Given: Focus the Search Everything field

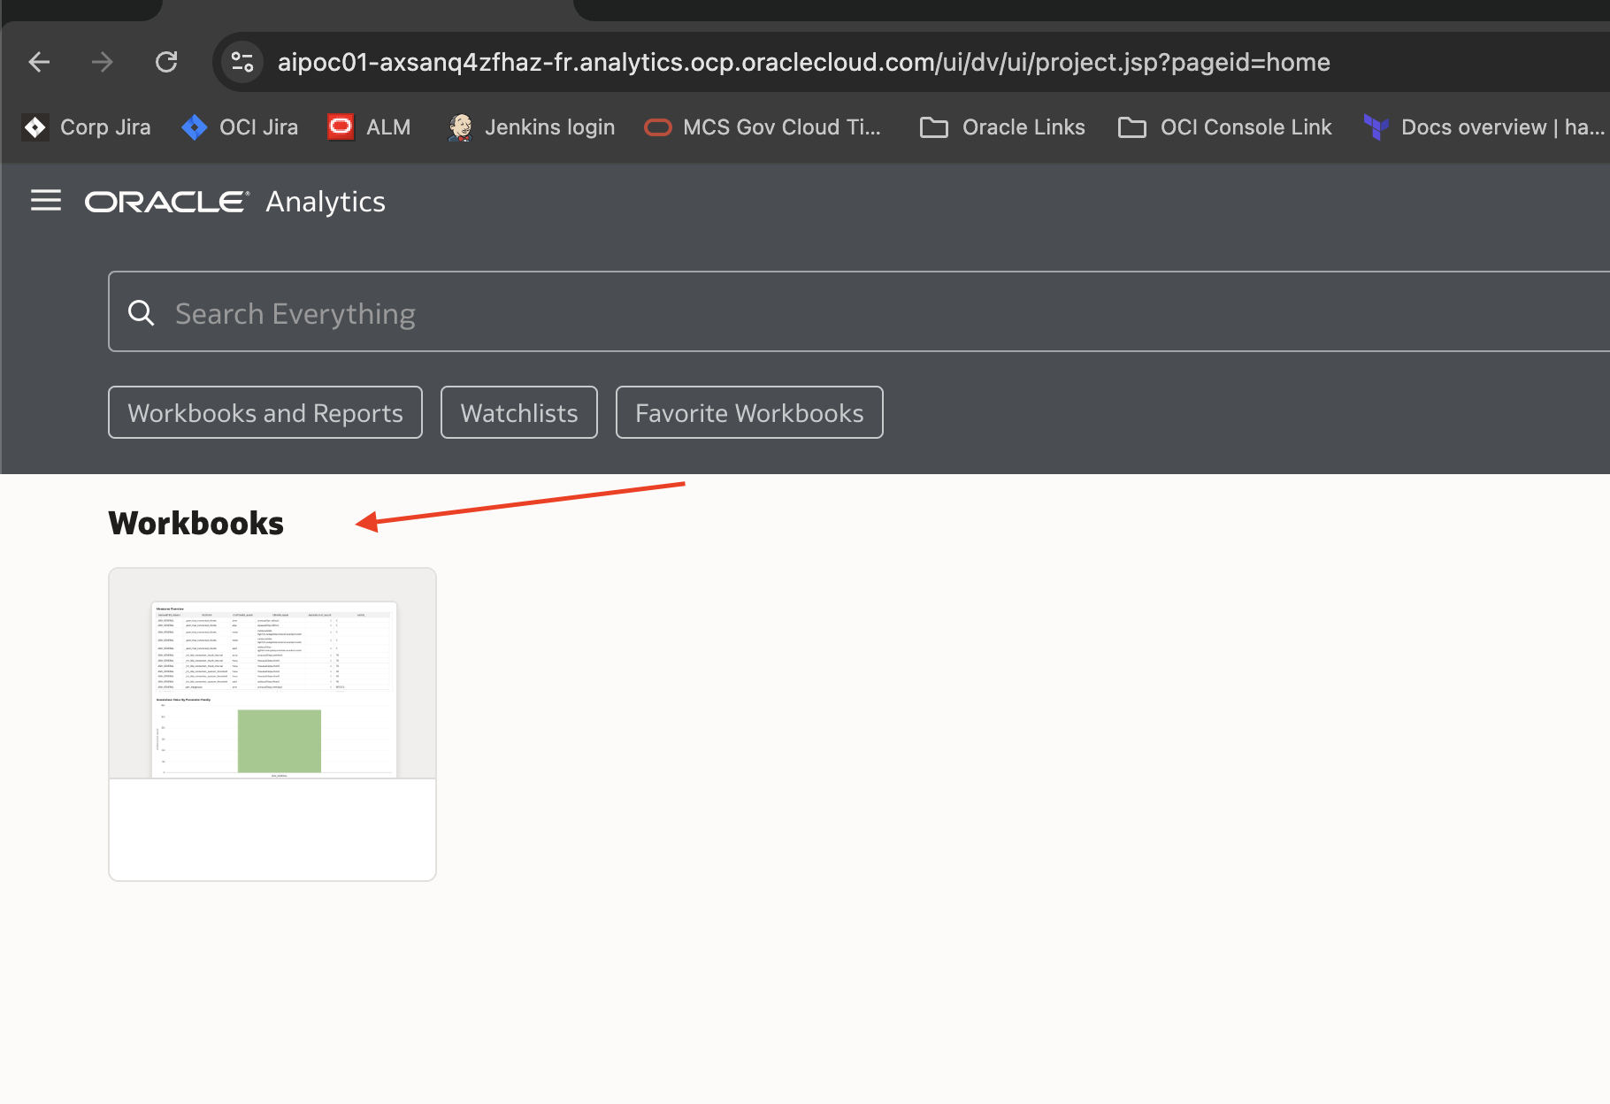Looking at the screenshot, I should (859, 311).
